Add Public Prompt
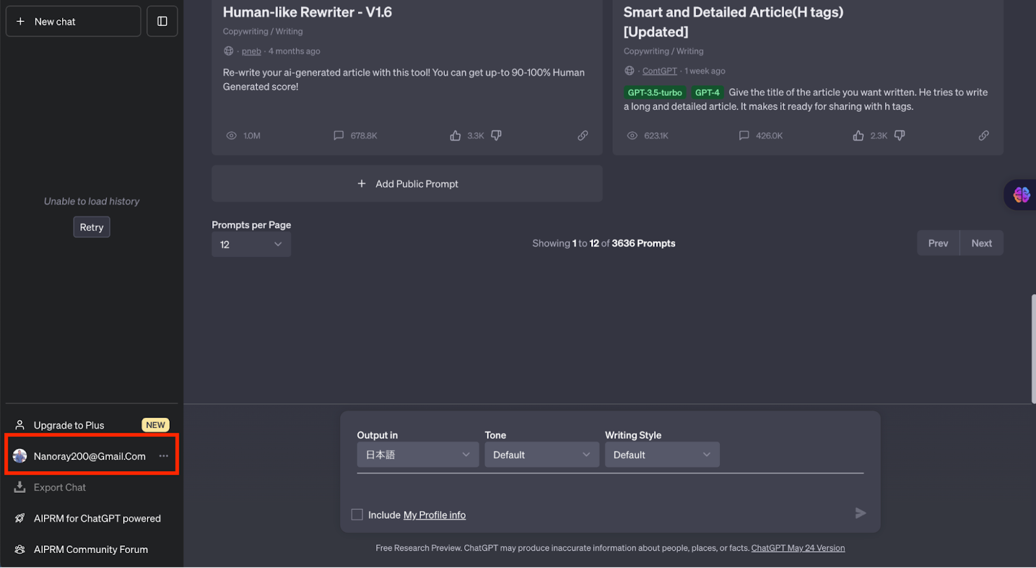 pyautogui.click(x=407, y=184)
